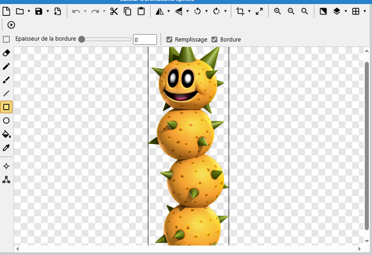Select the Line tool
The height and width of the screenshot is (255, 372).
tap(6, 93)
